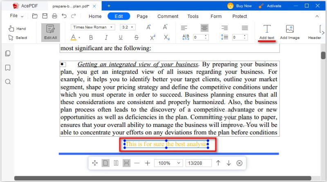Open a new tab with the plus button
The height and width of the screenshot is (182, 327).
click(x=109, y=6)
